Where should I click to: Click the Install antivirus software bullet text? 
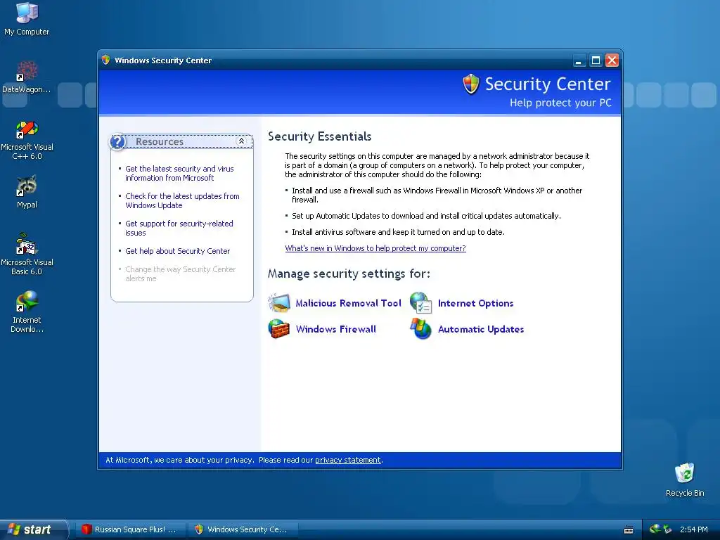click(x=398, y=232)
